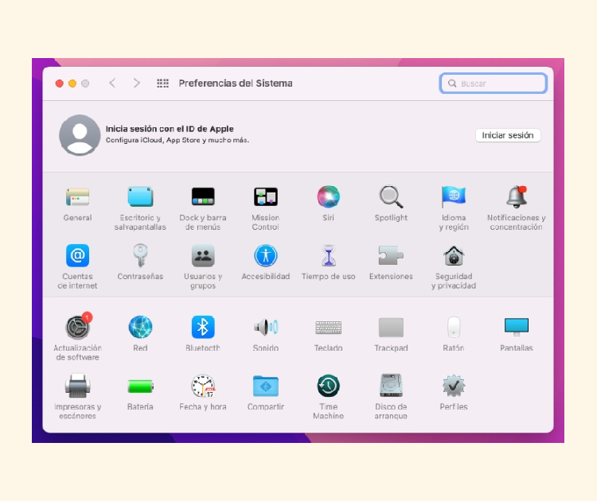
Task: Show all preferences grid button
Action: 163,83
